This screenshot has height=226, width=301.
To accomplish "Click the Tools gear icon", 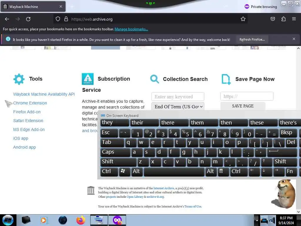I will point(19,79).
